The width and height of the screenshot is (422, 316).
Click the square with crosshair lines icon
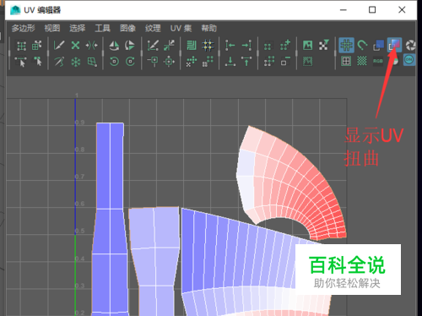click(x=154, y=62)
